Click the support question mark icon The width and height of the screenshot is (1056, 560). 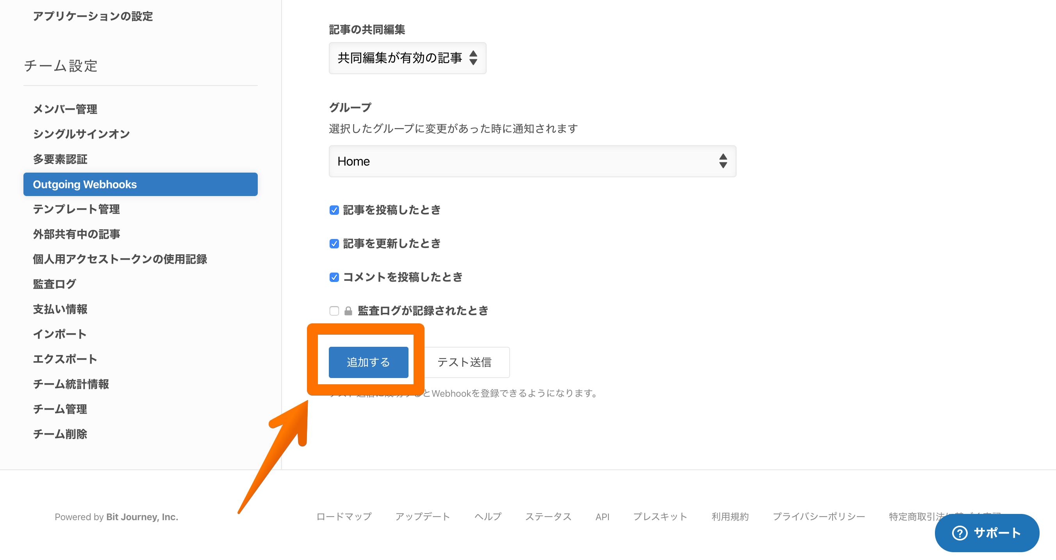pyautogui.click(x=959, y=533)
